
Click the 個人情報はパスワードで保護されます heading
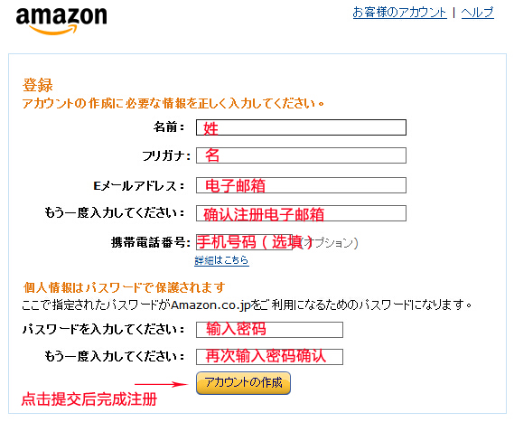[x=124, y=287]
